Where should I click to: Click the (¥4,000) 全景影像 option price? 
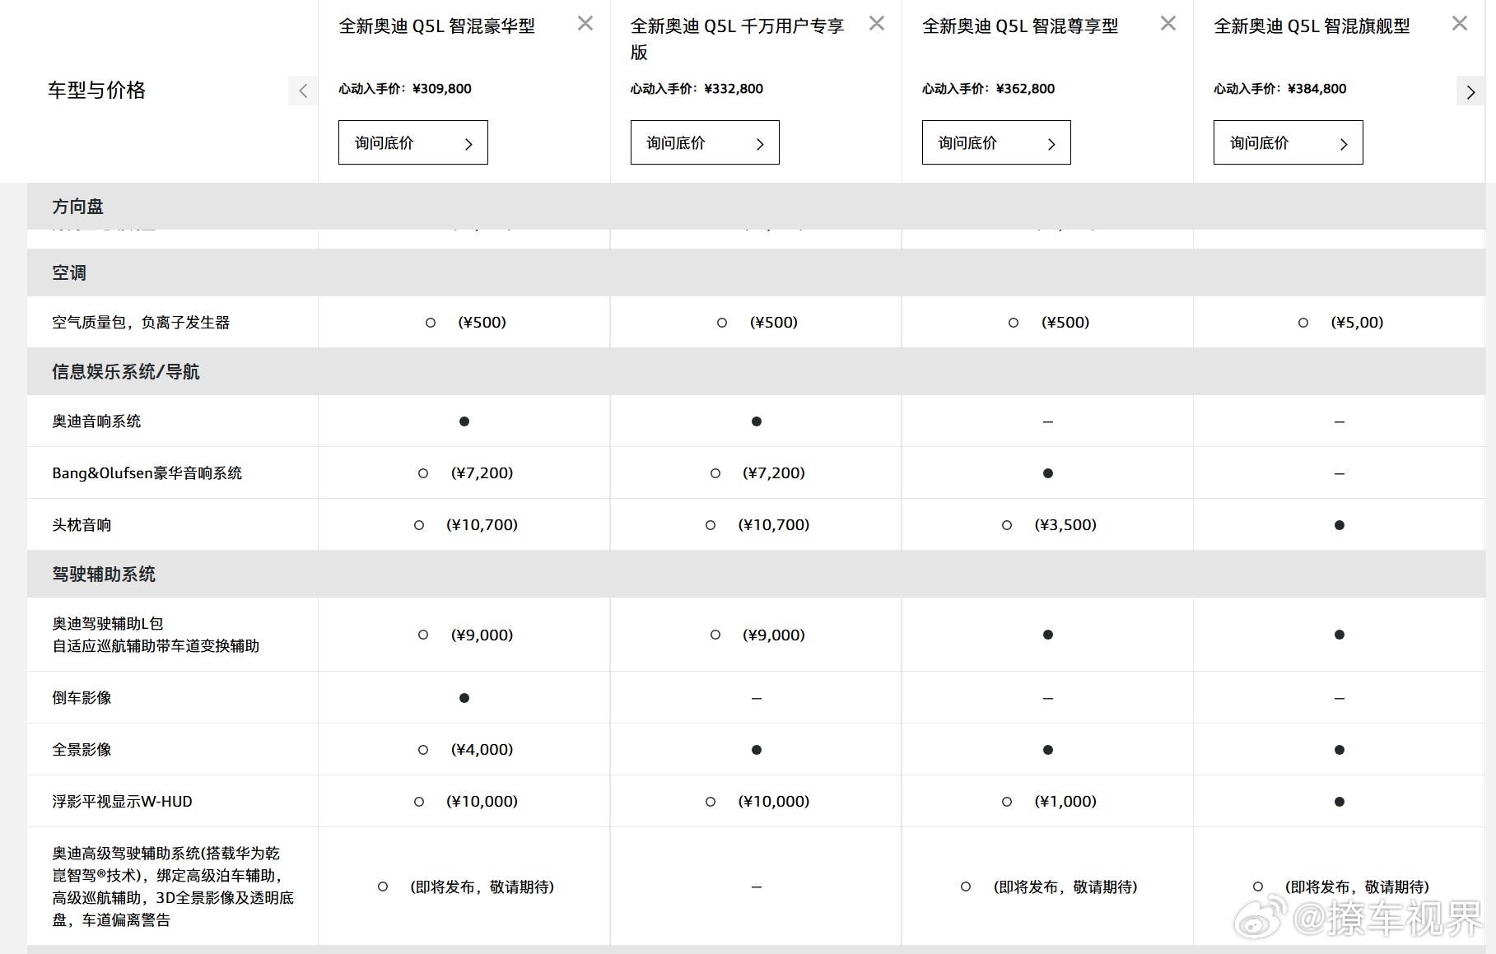click(482, 750)
